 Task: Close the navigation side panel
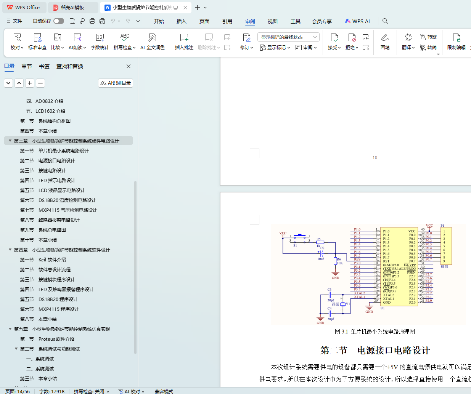(x=129, y=66)
